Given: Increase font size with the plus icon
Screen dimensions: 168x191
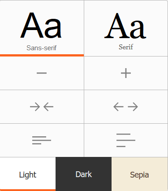Looking at the screenshot, I should coord(126,73).
